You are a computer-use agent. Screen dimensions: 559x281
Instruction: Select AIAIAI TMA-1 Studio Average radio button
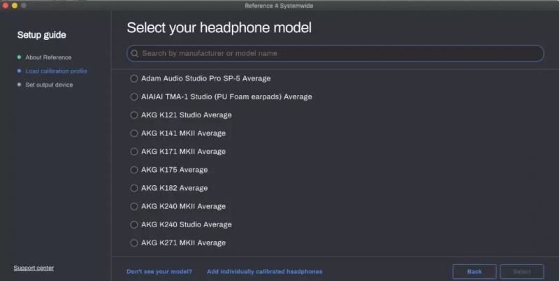(134, 96)
